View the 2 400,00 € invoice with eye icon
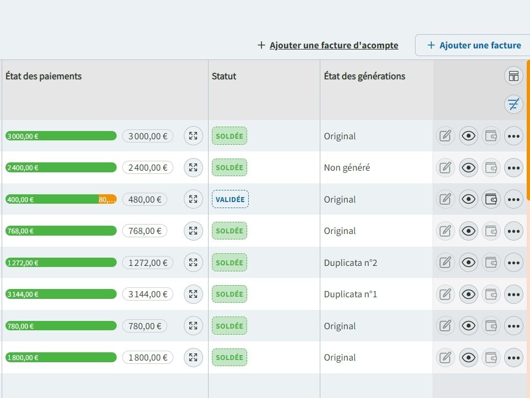Viewport: 530px width, 398px height. point(468,167)
